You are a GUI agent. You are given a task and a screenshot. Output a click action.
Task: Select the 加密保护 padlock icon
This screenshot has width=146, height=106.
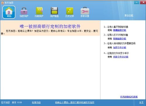tap(24, 12)
